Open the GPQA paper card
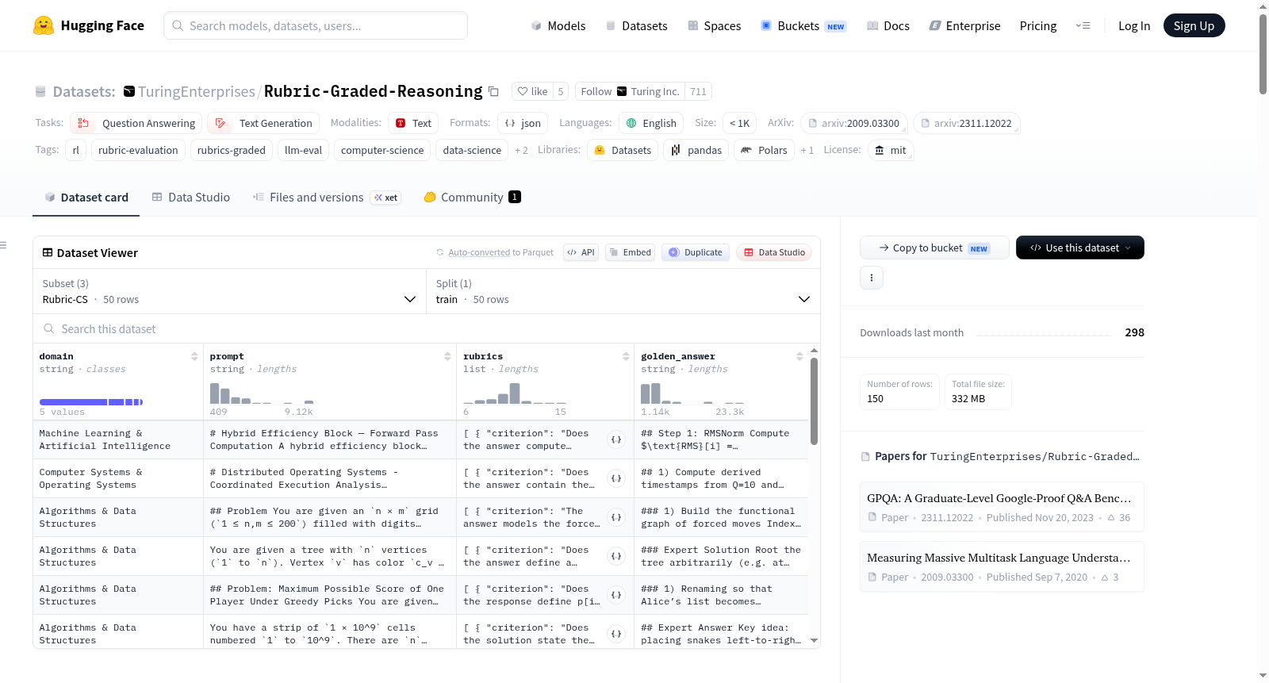 point(1002,507)
